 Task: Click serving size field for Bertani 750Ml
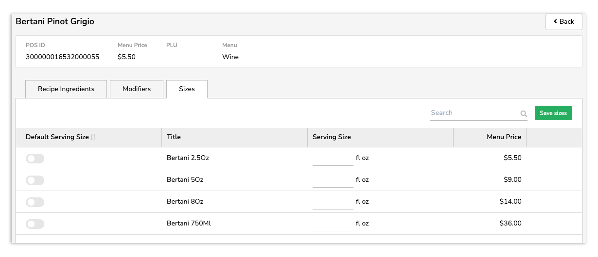333,224
